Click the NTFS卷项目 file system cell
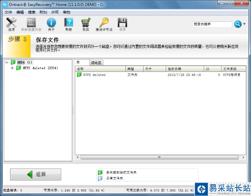The image size is (251, 196). (x=231, y=75)
